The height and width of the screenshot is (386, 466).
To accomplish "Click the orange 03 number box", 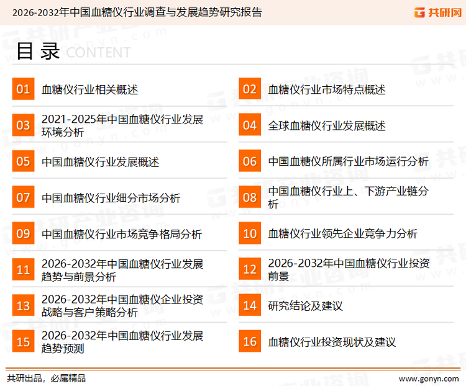I will pyautogui.click(x=23, y=125).
